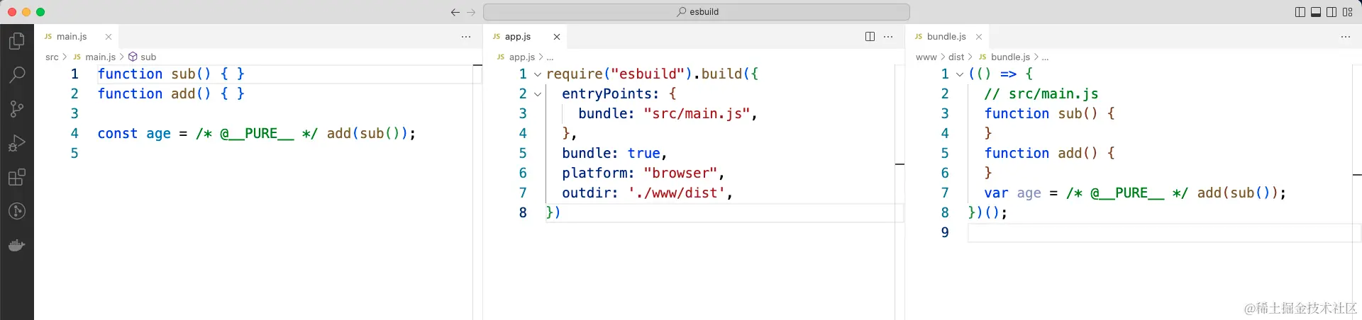
Task: Click the bundle.js breadcrumb item
Action: click(x=1004, y=57)
